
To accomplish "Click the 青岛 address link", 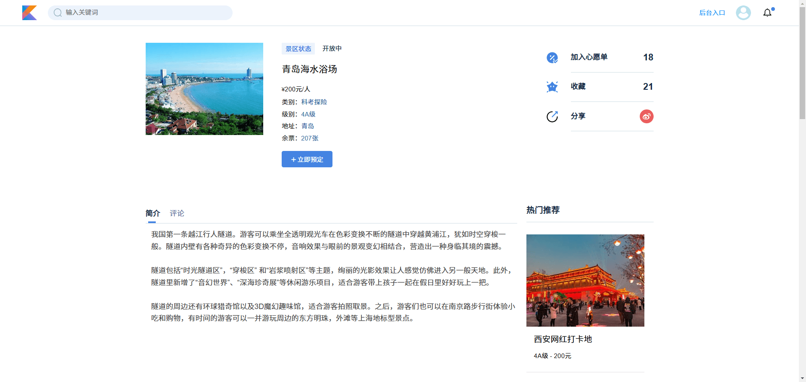I will (x=307, y=126).
